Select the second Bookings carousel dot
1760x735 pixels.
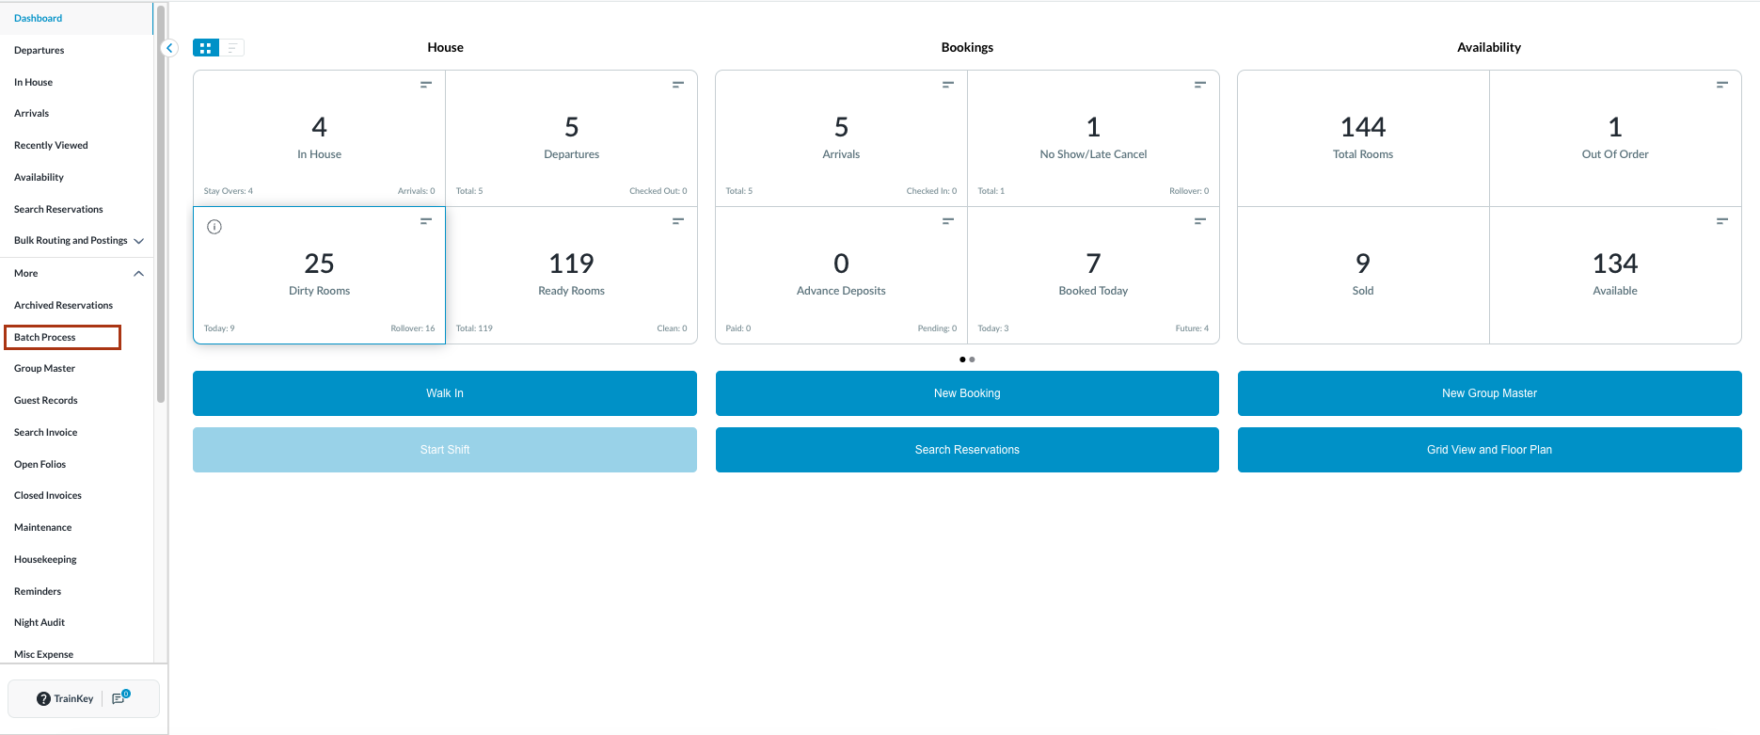(972, 360)
